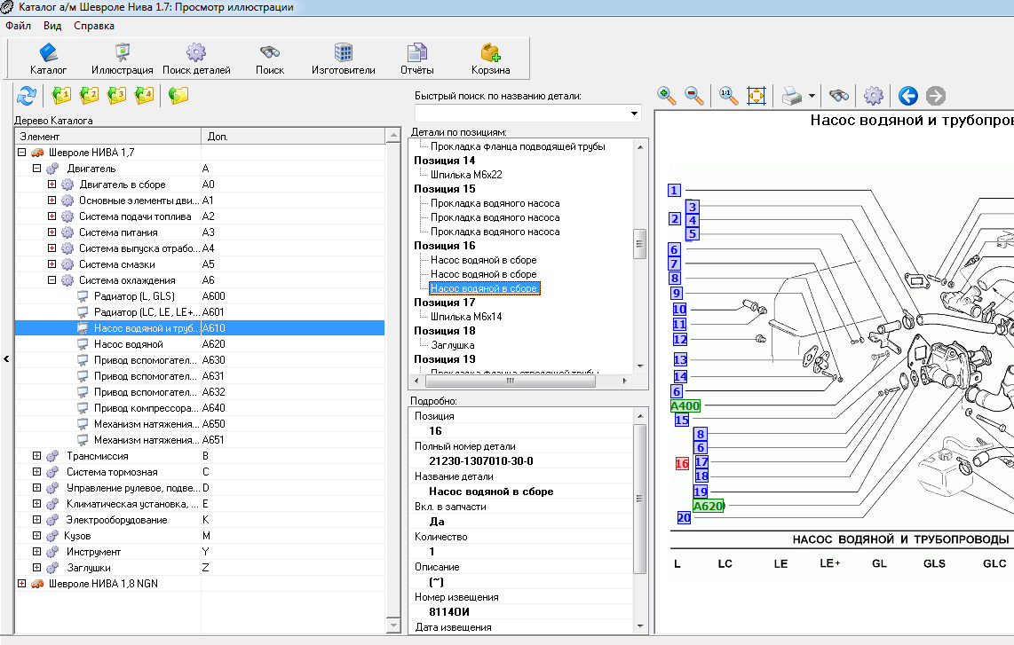This screenshot has width=1014, height=645.
Task: Zoom out on the illustration
Action: [694, 97]
